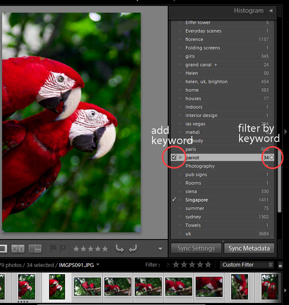Select the close-up red macaw landscape thumbnail
The height and width of the screenshot is (305, 289).
tap(209, 287)
